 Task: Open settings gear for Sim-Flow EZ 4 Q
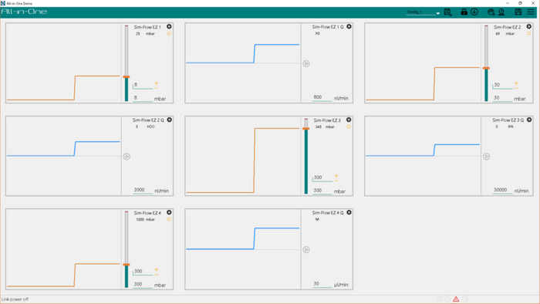[349, 212]
